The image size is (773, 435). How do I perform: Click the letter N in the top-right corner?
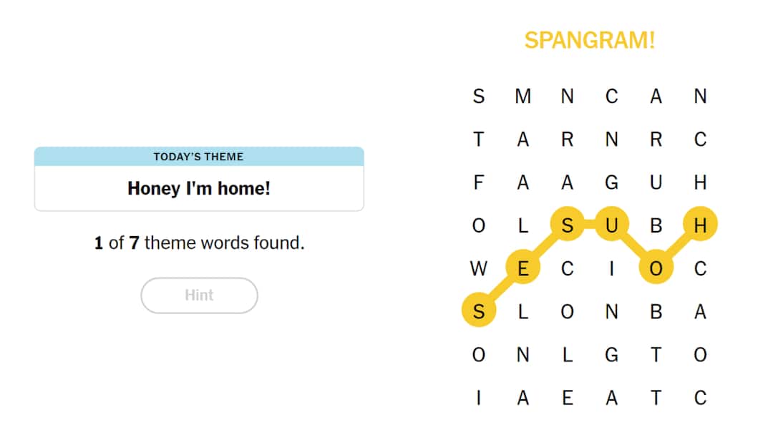point(701,96)
